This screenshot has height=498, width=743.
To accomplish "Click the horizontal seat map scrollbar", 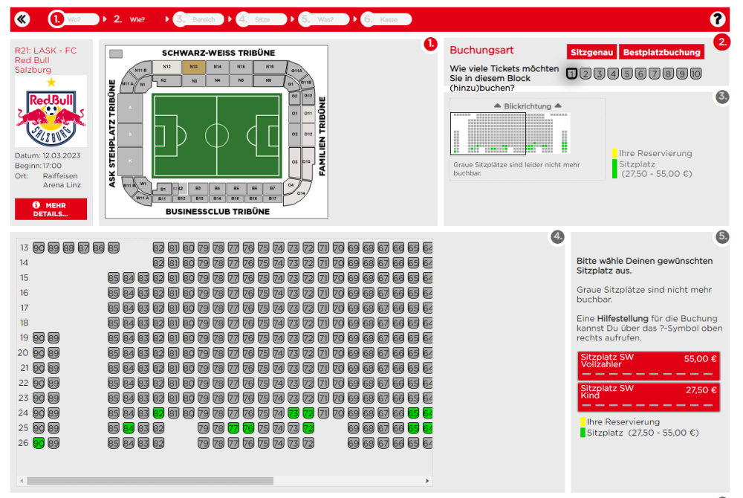I will point(149,481).
